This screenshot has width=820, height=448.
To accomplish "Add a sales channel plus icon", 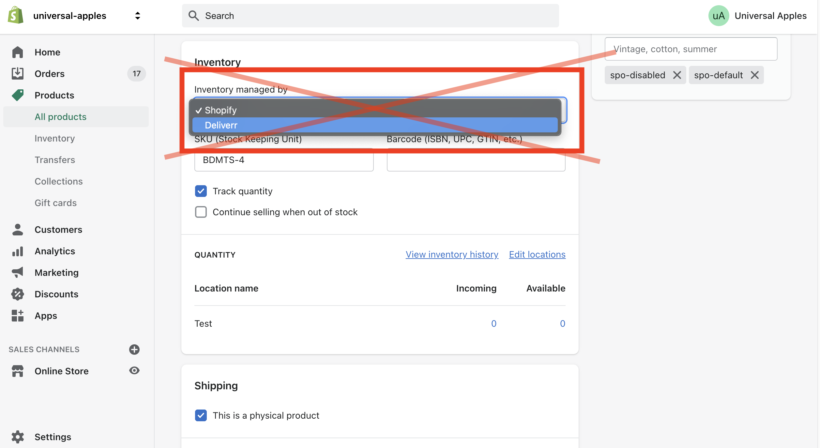I will pyautogui.click(x=134, y=350).
